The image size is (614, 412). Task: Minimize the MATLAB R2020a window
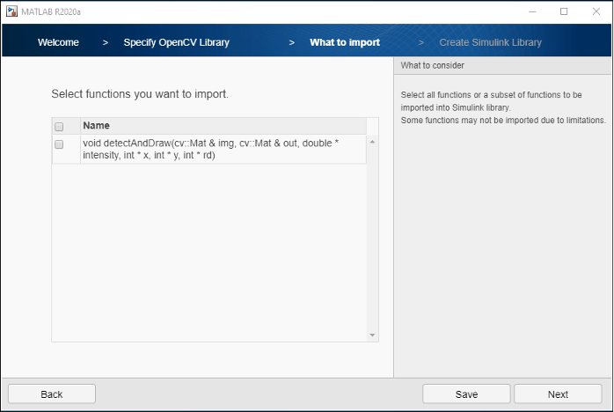click(532, 11)
